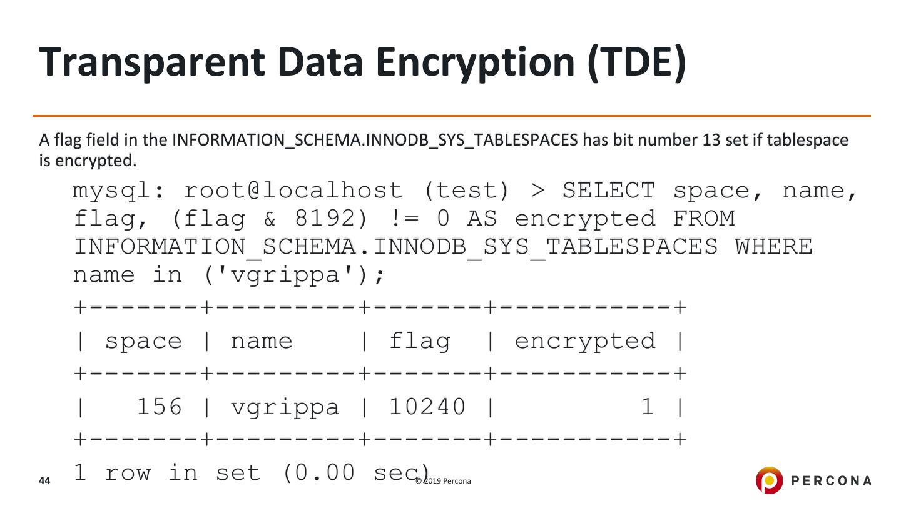901x506 pixels.
Task: Click the PERCONA wordmark text
Action: (832, 480)
